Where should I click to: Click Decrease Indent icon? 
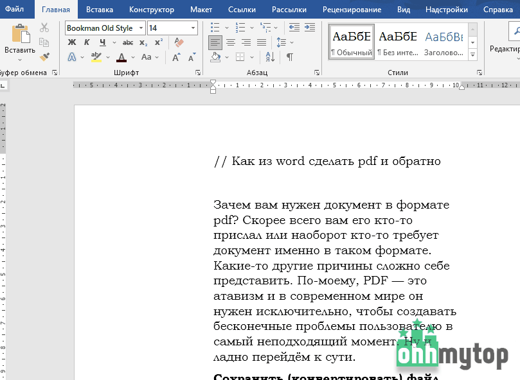294,28
